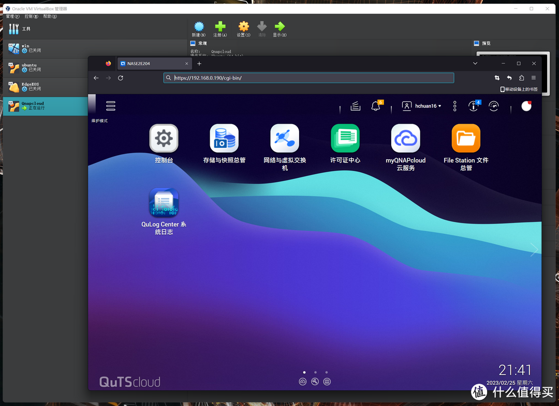Collapse the VirtualBox 预览 preview section
The width and height of the screenshot is (559, 406).
tap(482, 43)
